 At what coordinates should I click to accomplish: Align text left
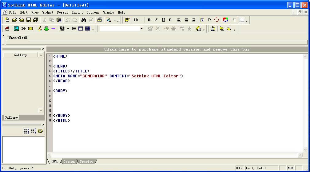click(x=179, y=20)
